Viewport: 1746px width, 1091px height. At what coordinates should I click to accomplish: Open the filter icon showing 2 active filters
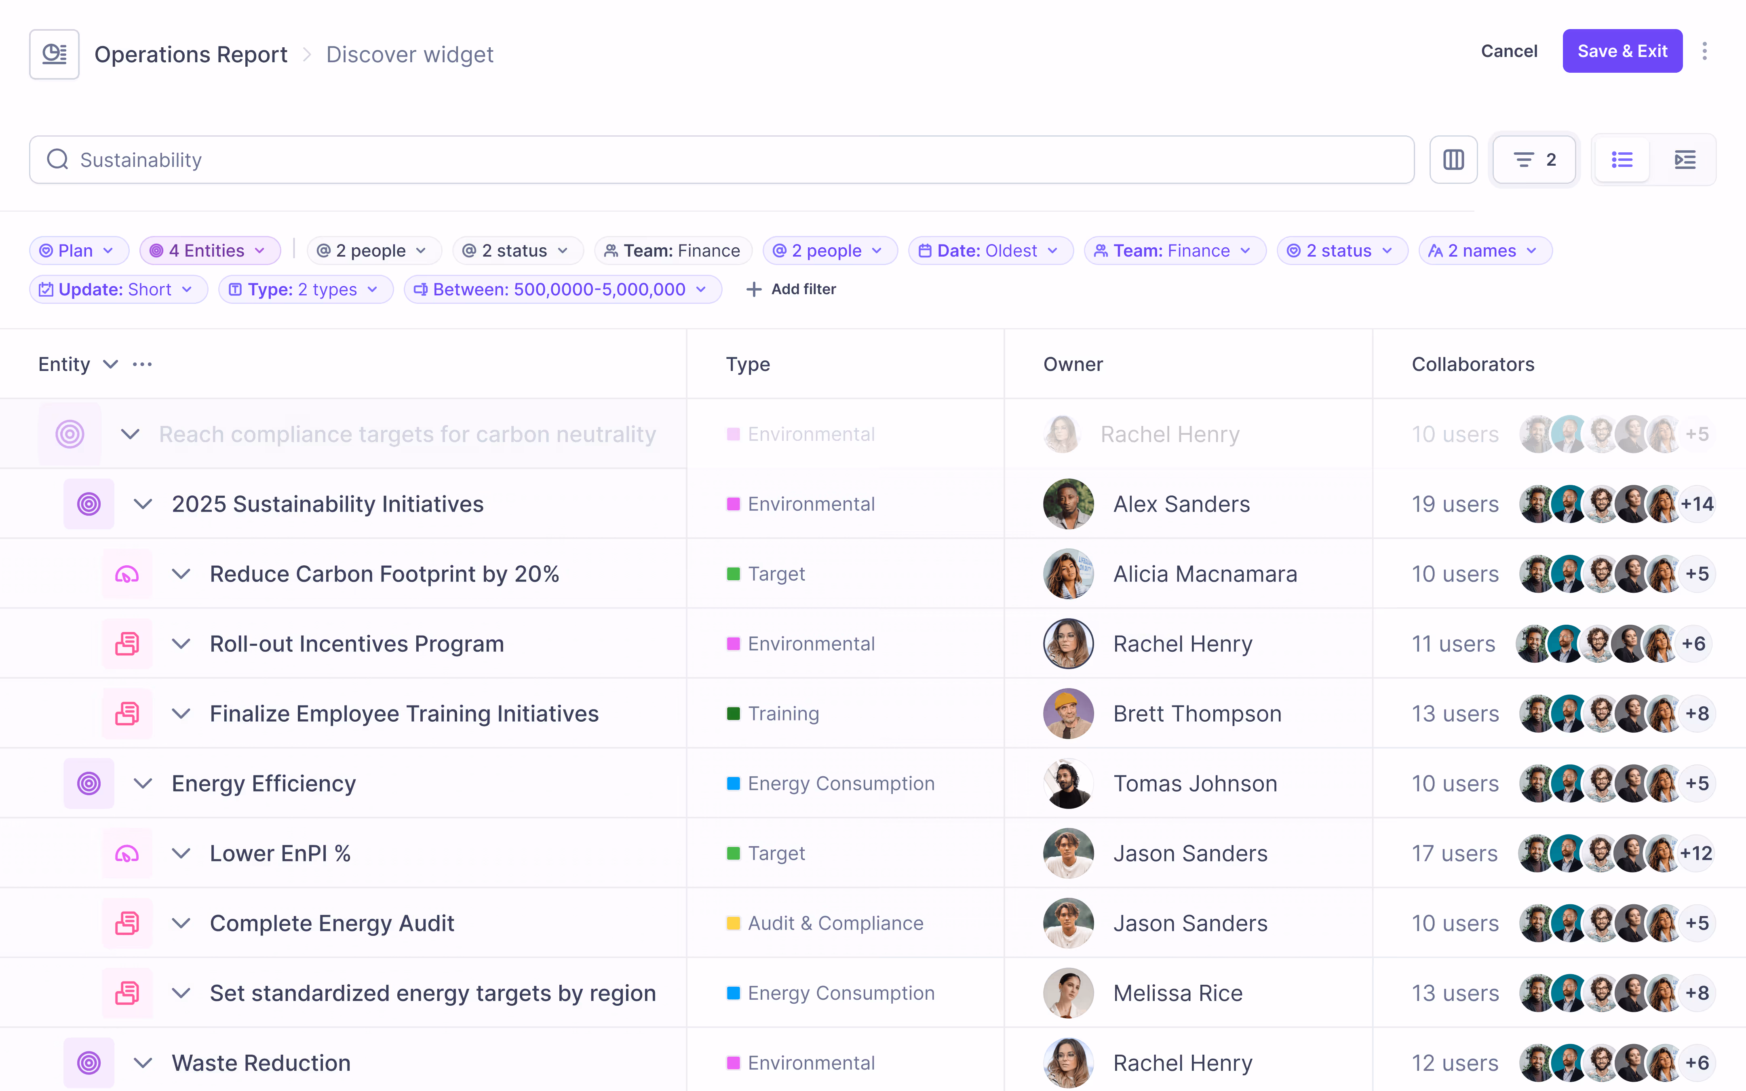click(1534, 160)
